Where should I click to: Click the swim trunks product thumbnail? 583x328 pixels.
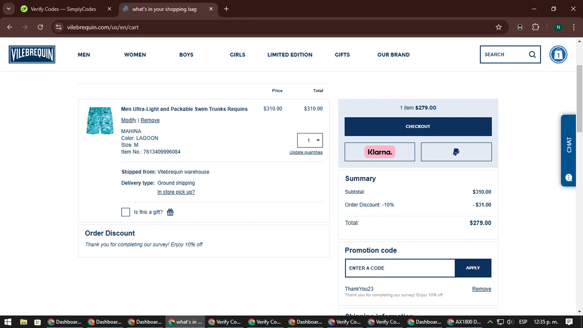[x=100, y=121]
